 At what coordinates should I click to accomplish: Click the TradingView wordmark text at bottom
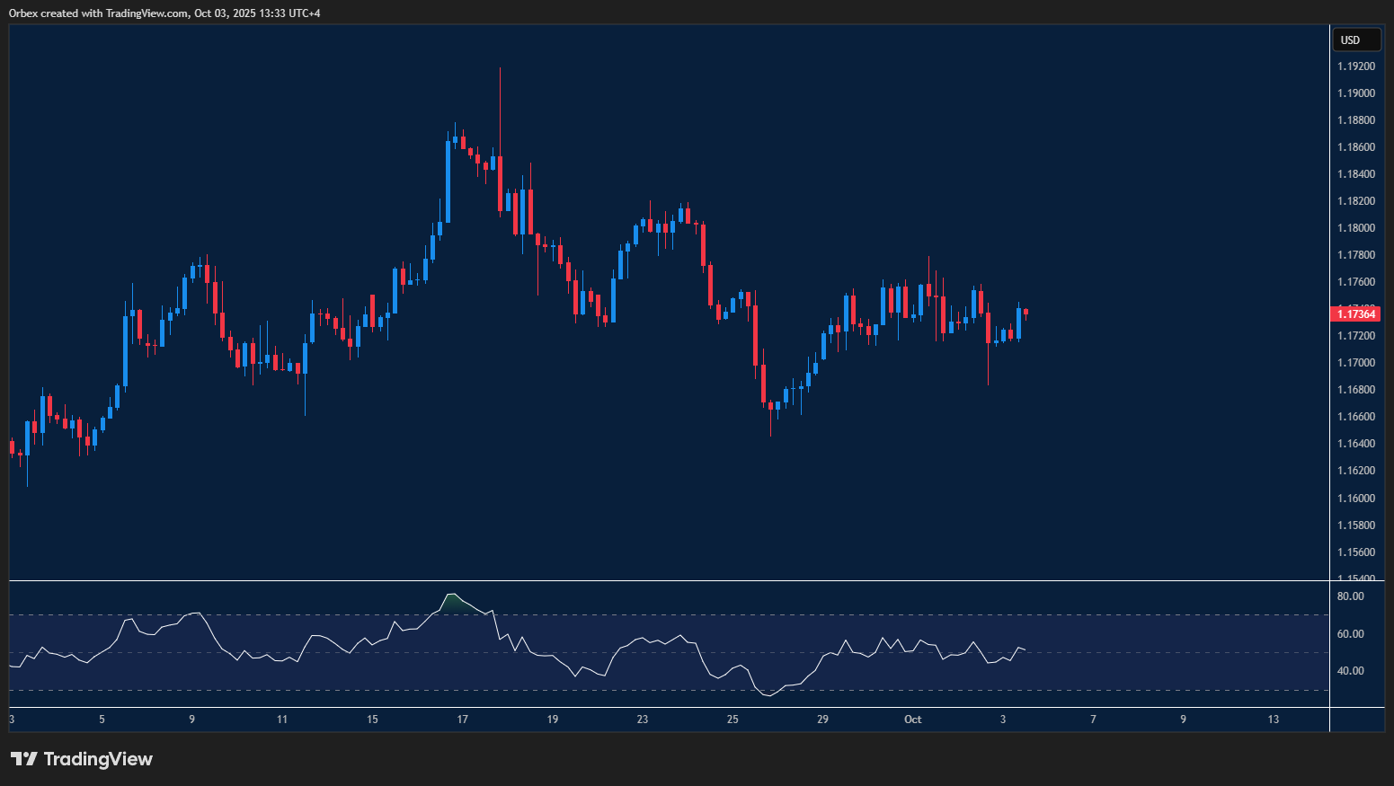tap(98, 759)
